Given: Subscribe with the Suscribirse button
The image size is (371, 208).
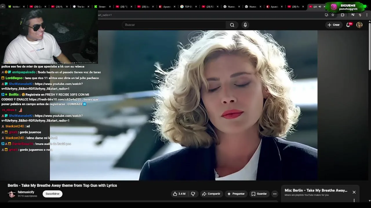Looking at the screenshot, I should tap(52, 194).
